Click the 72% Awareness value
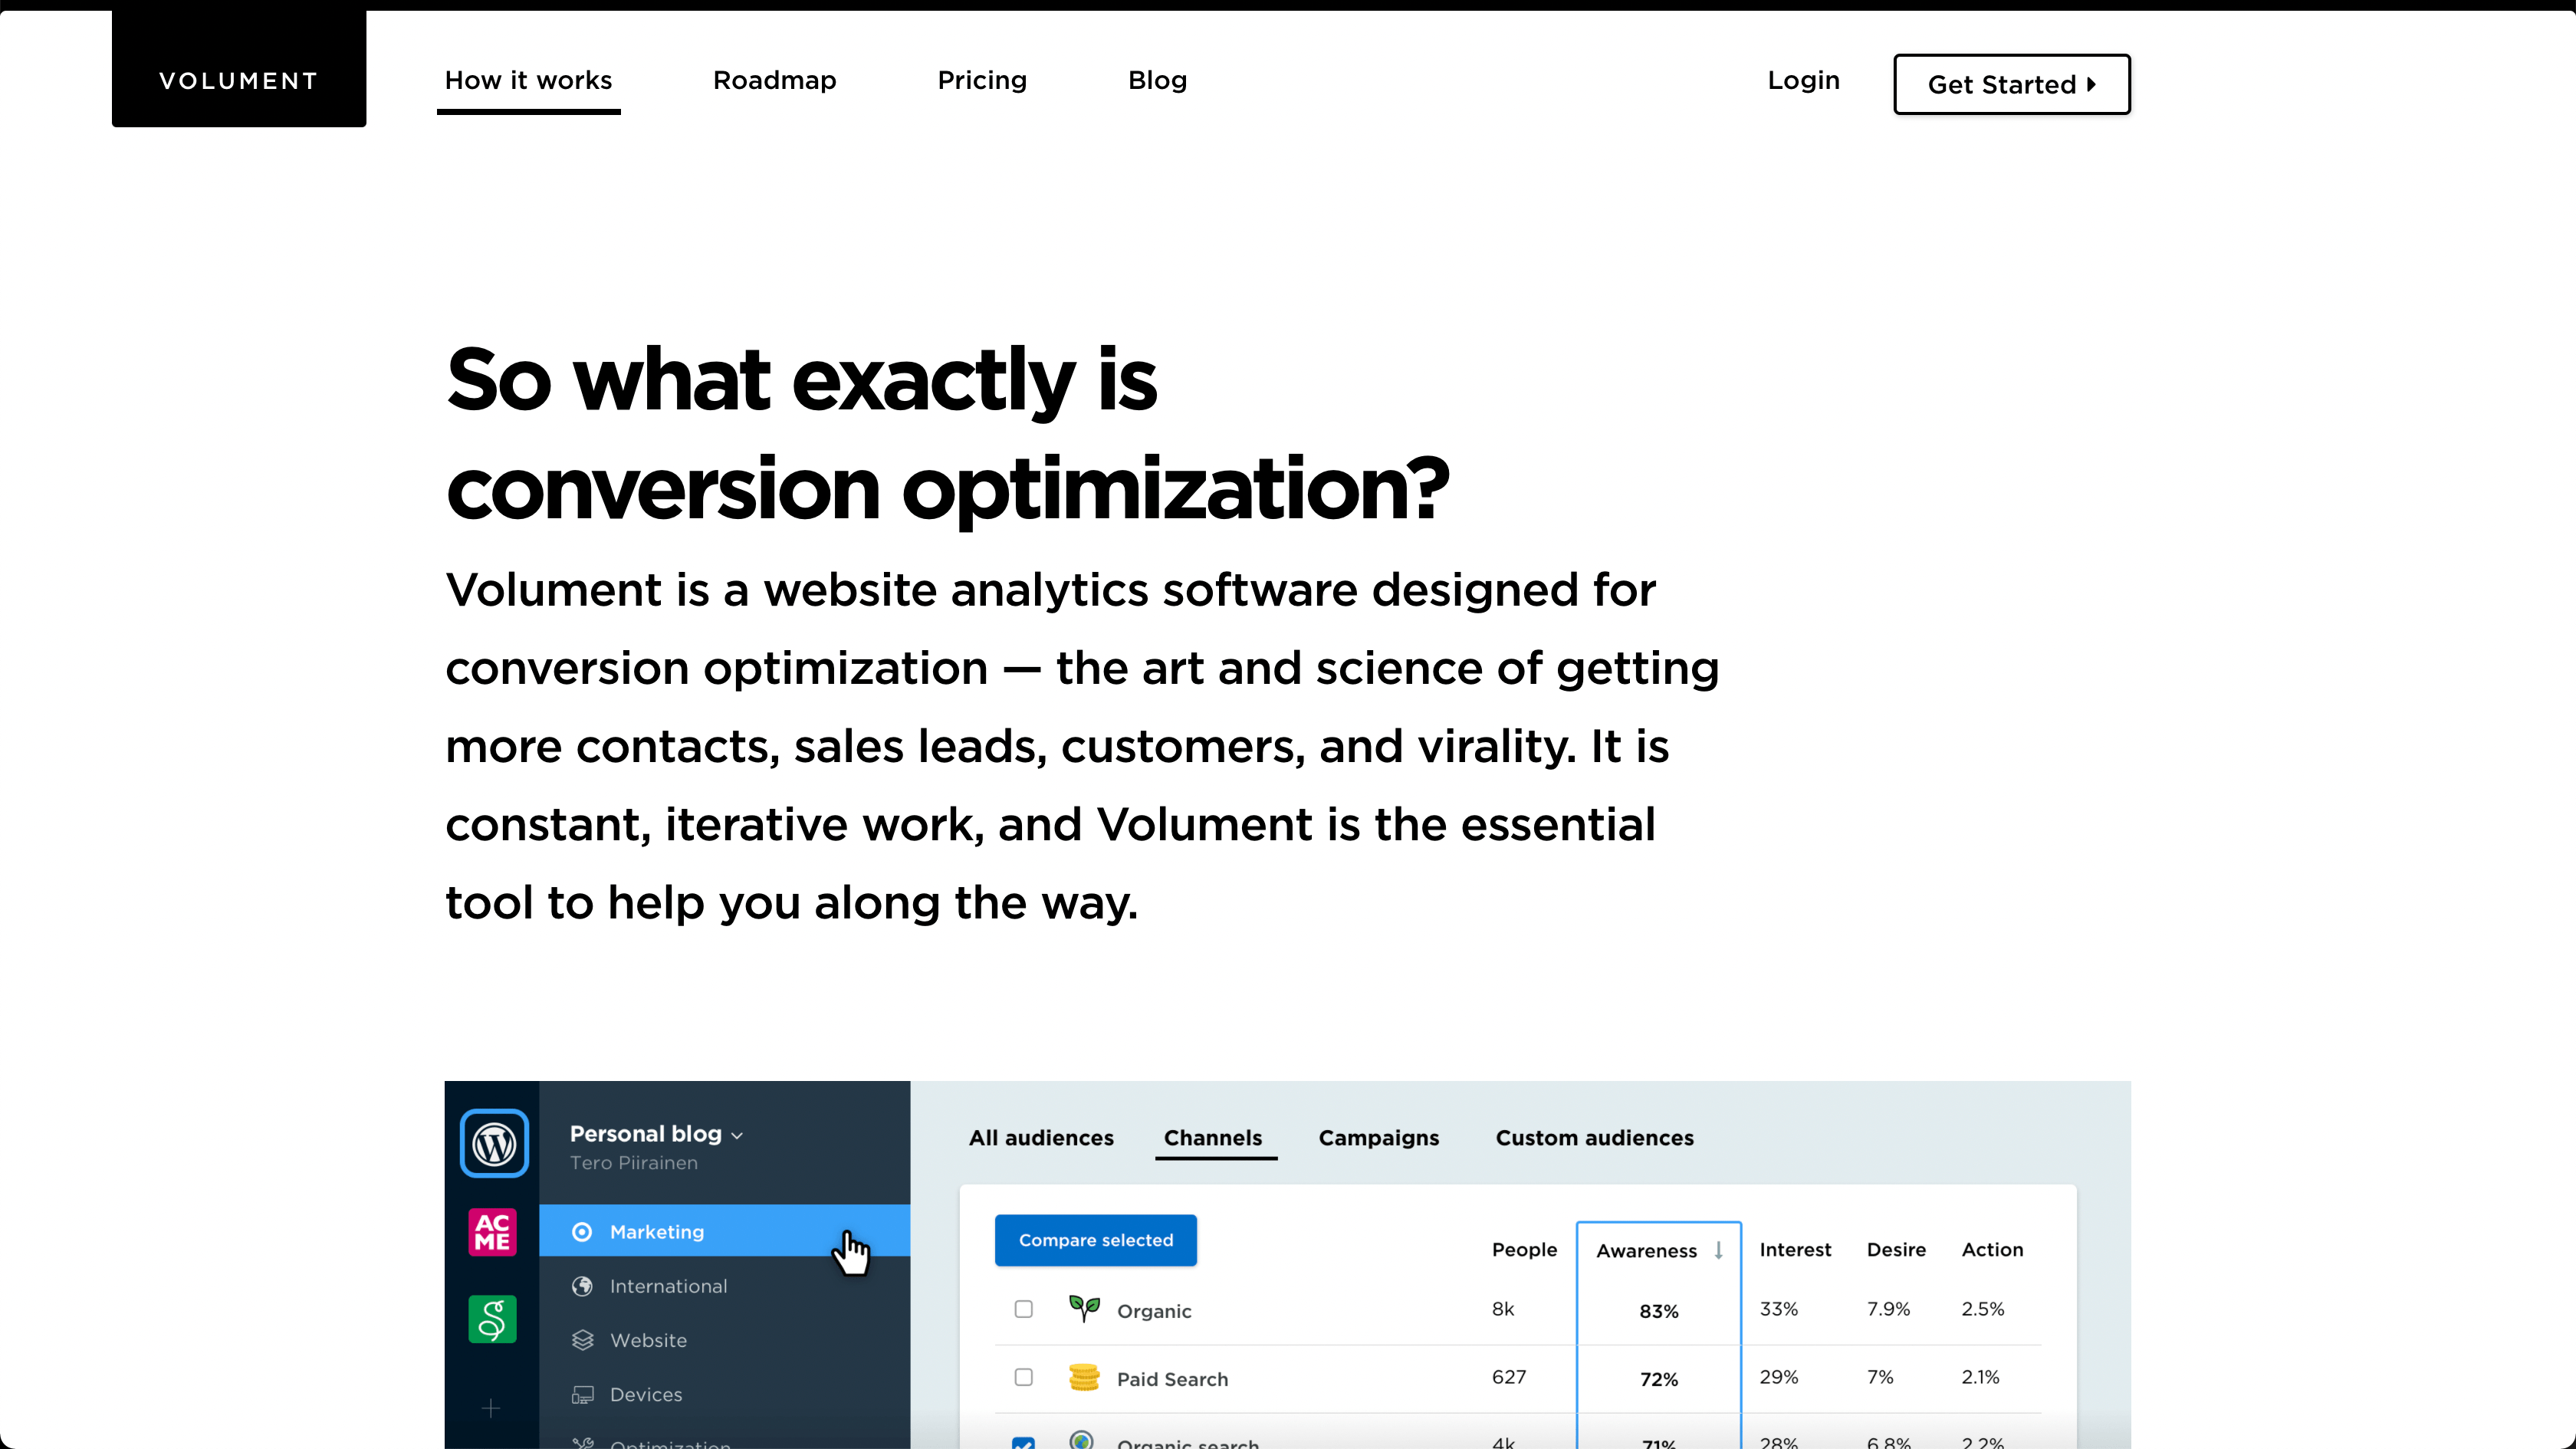Image resolution: width=2576 pixels, height=1449 pixels. coord(1658,1379)
